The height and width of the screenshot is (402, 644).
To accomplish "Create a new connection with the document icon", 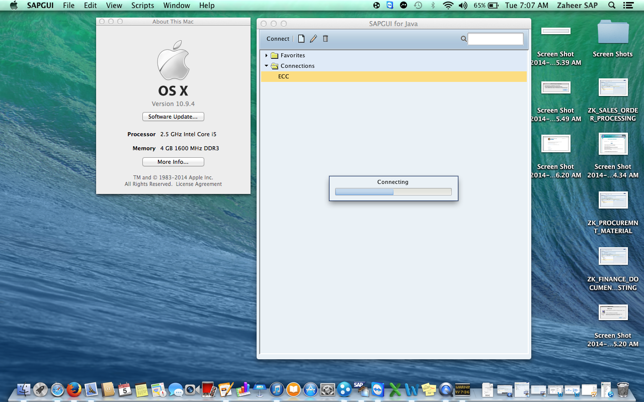I will tap(301, 39).
